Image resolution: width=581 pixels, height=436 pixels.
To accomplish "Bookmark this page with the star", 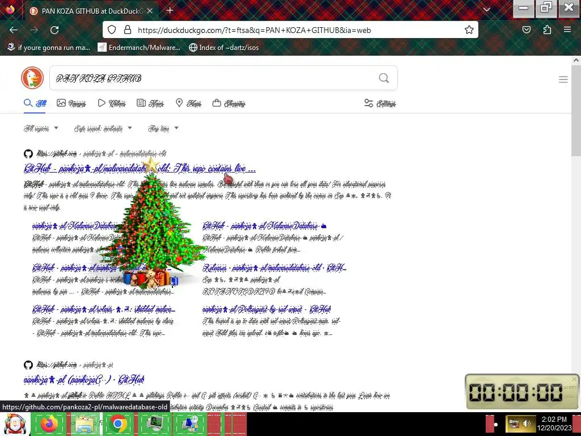I will [469, 30].
